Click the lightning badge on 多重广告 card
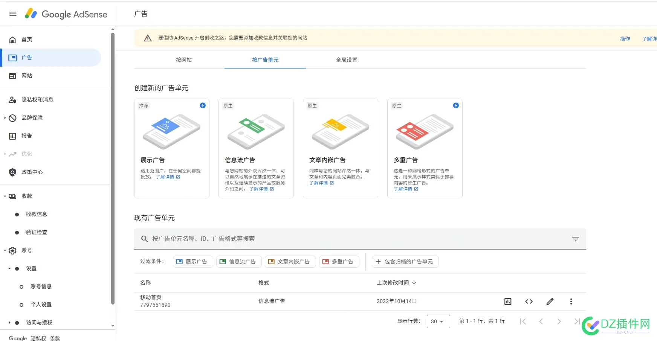The height and width of the screenshot is (341, 657). tap(456, 105)
